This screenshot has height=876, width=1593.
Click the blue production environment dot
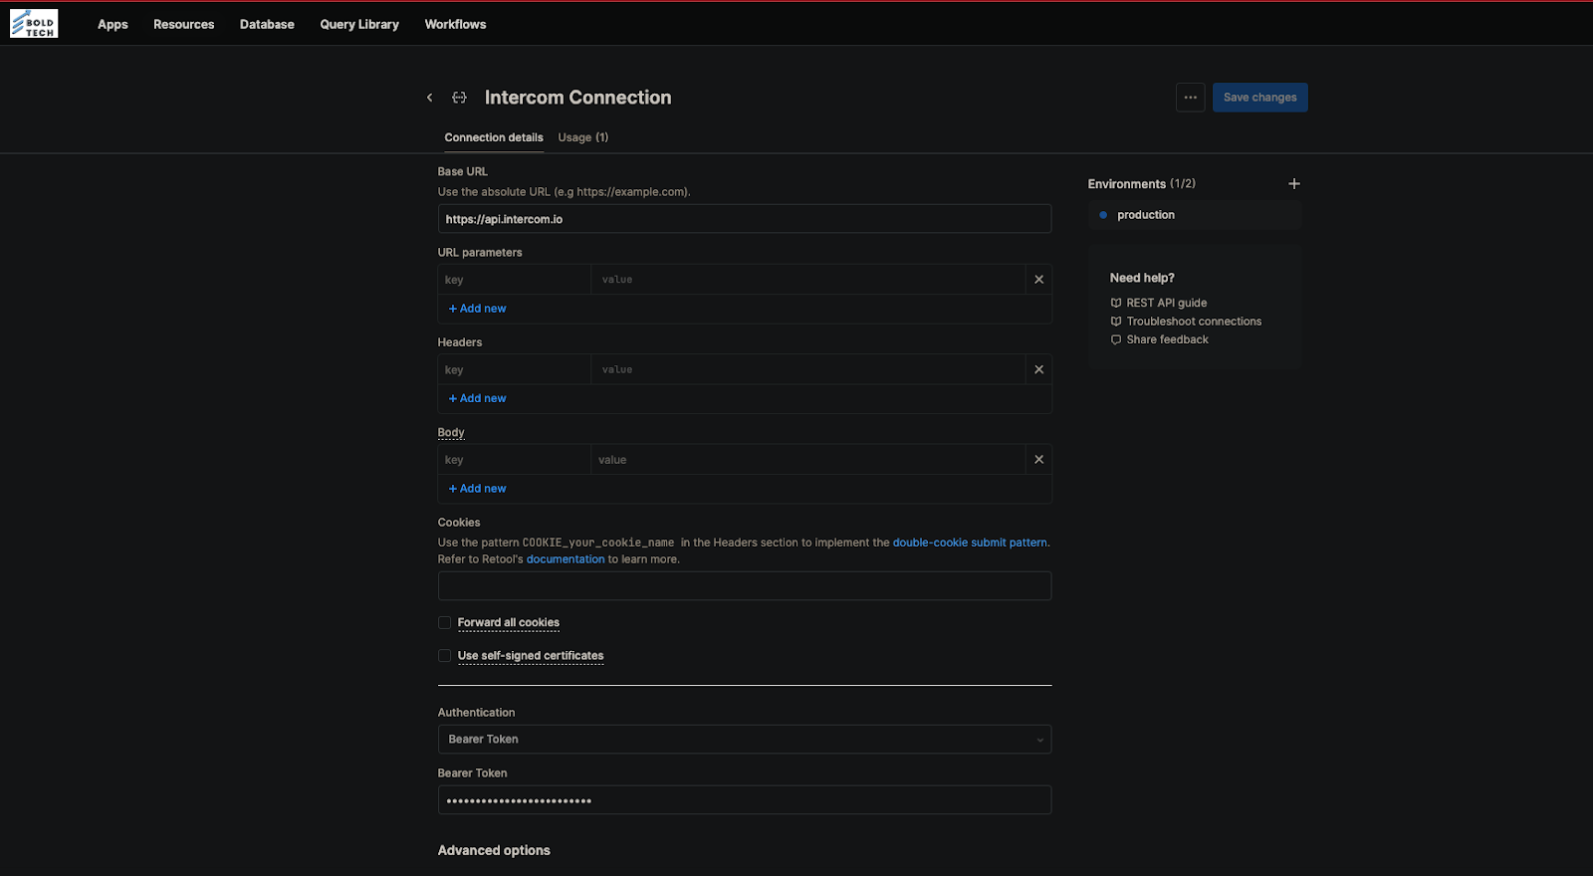pyautogui.click(x=1103, y=215)
